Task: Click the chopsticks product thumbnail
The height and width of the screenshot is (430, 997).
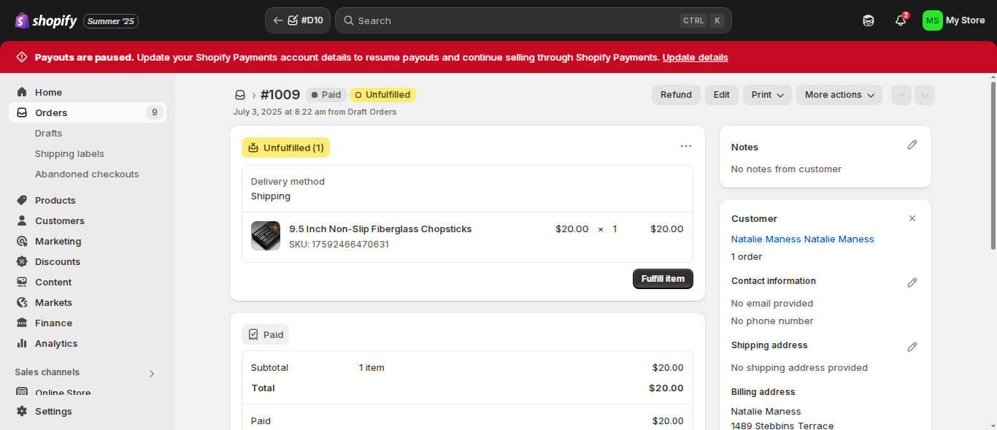Action: click(266, 236)
